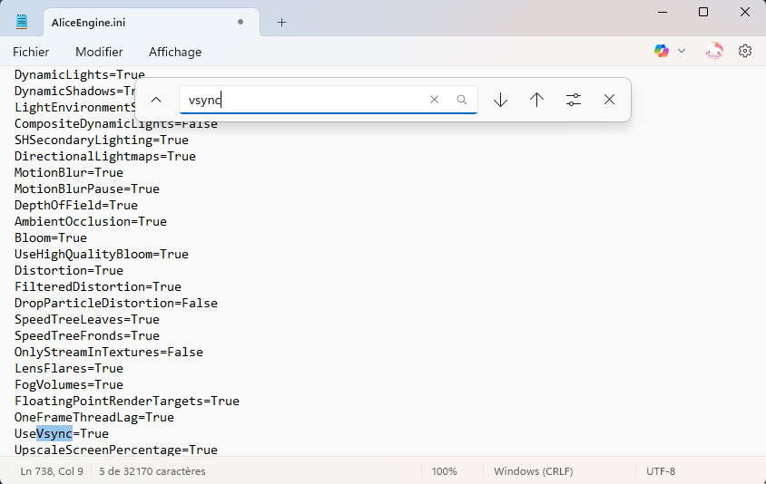
Task: Open Notepad settings gear
Action: [745, 51]
